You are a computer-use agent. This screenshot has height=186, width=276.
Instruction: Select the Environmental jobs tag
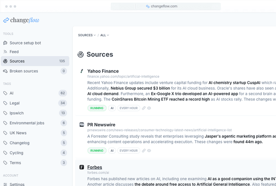[x=27, y=123]
